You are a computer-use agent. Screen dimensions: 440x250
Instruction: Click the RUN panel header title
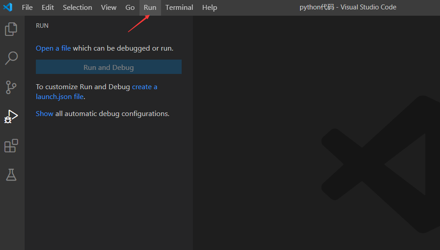(x=42, y=26)
